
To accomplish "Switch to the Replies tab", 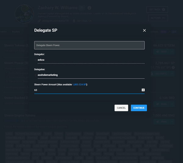I will [x=16, y=32].
